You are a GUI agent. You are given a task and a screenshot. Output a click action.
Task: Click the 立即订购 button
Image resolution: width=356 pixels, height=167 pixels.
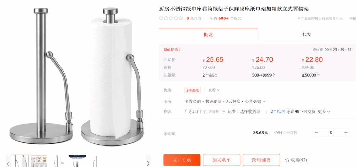[x=182, y=160]
